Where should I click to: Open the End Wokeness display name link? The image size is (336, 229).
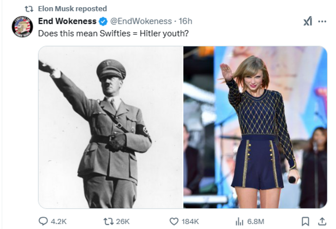point(67,21)
